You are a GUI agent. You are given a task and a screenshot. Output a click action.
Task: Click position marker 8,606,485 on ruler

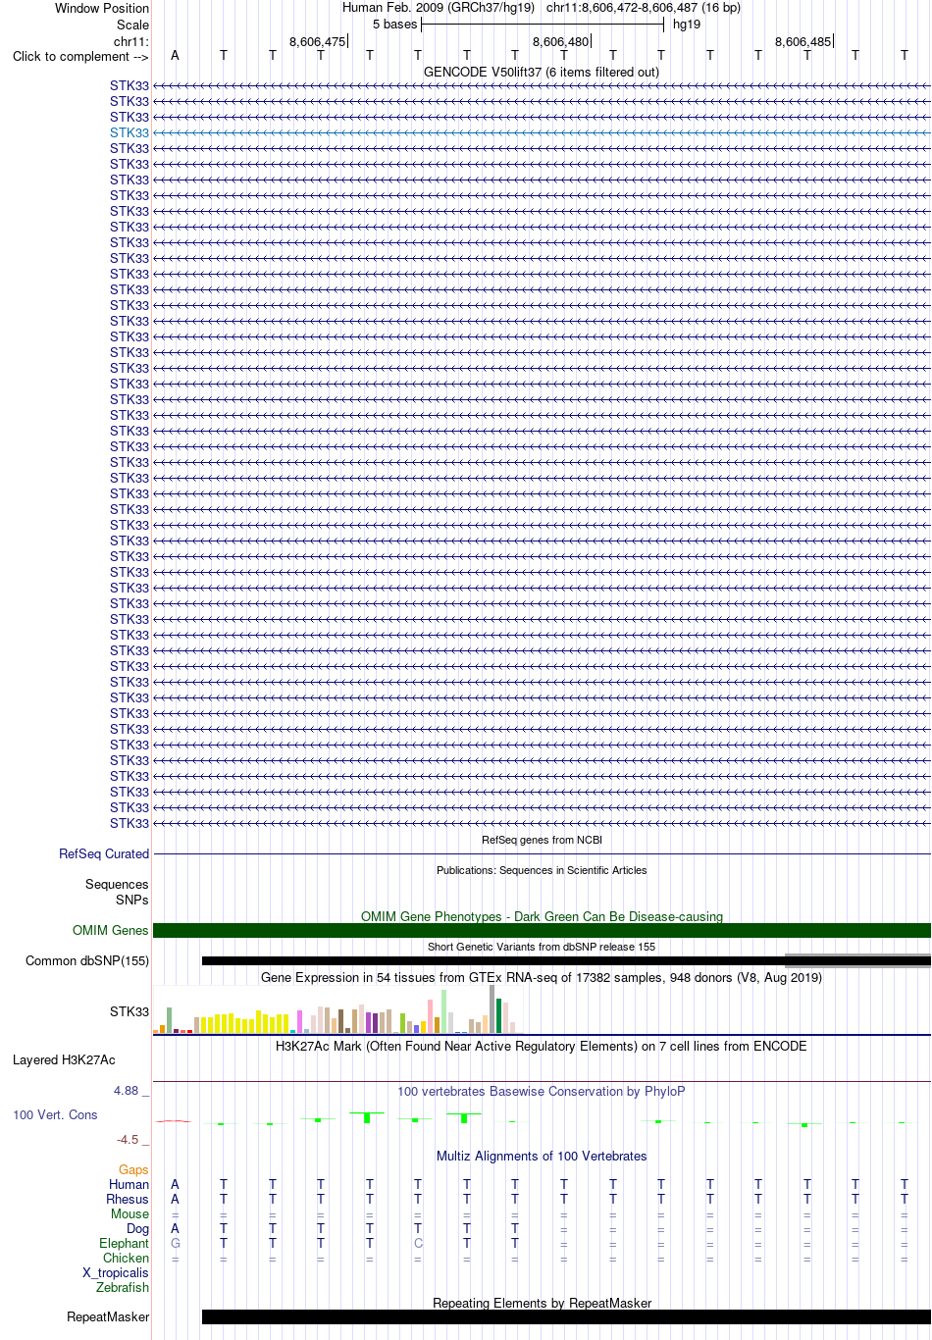803,41
